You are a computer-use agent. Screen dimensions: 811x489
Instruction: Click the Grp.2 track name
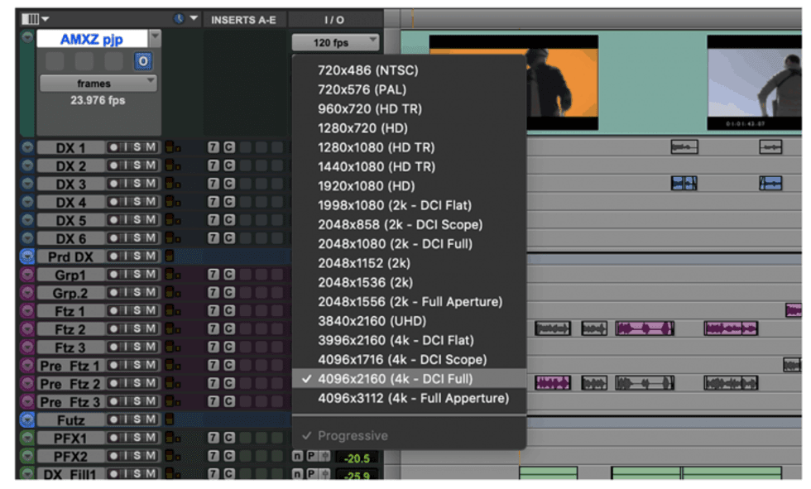(71, 293)
